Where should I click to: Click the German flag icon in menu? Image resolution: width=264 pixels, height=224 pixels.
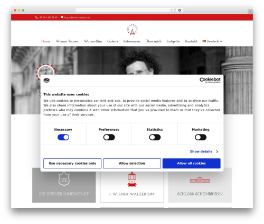(204, 41)
